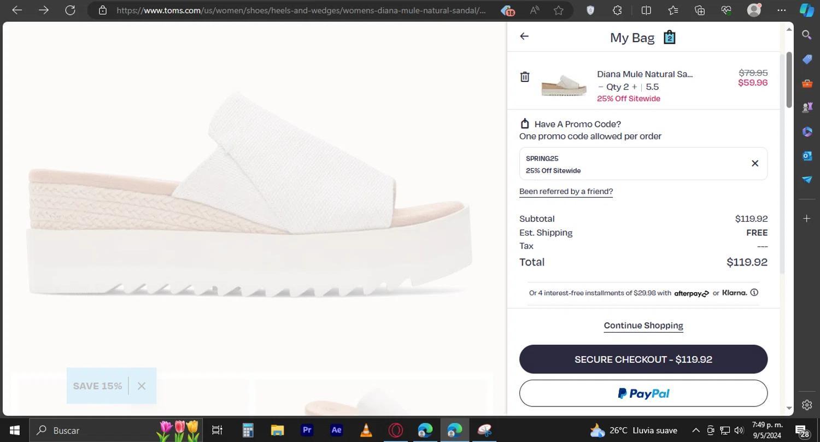Show hidden system tray icons chevron
This screenshot has height=442, width=820.
pyautogui.click(x=695, y=430)
